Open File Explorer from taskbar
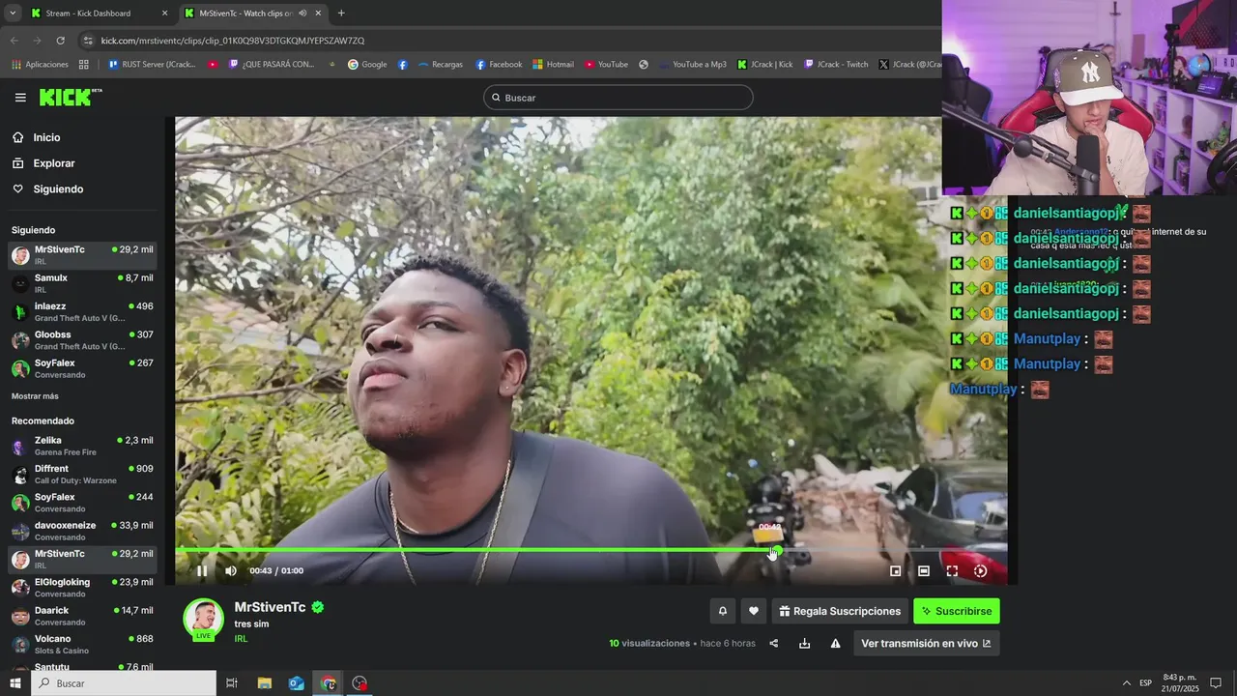 [x=264, y=683]
